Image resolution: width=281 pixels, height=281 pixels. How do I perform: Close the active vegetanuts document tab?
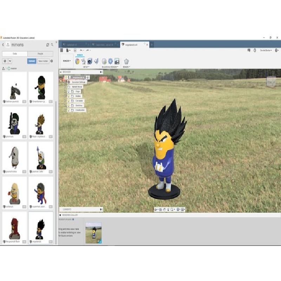coord(147,45)
